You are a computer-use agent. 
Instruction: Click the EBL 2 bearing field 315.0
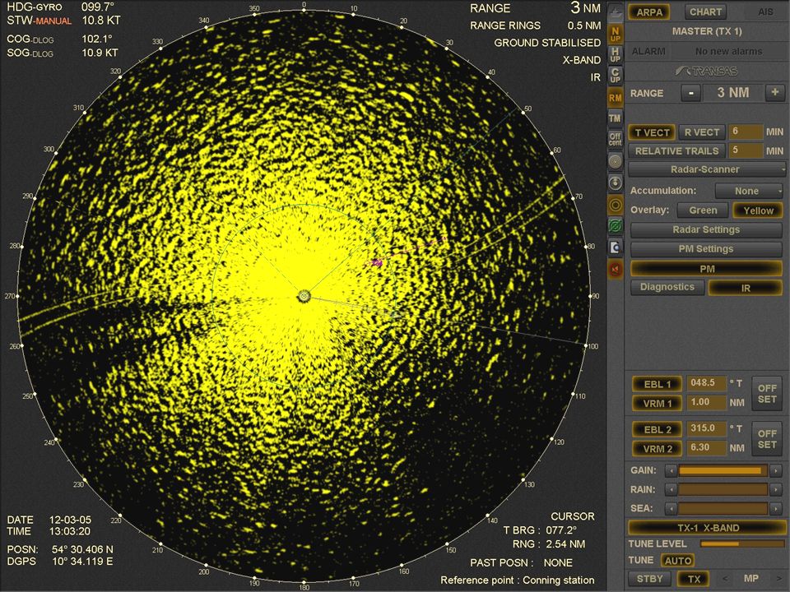click(x=706, y=428)
